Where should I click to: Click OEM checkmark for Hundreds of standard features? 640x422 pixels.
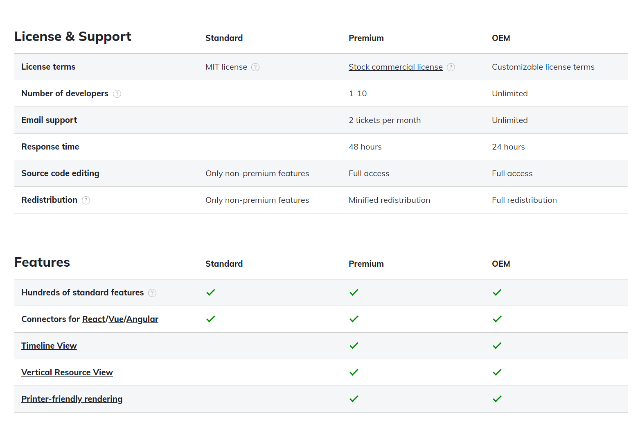(497, 293)
